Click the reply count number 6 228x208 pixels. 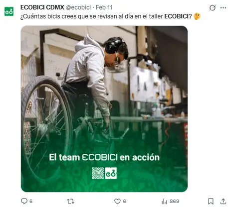pos(31,202)
